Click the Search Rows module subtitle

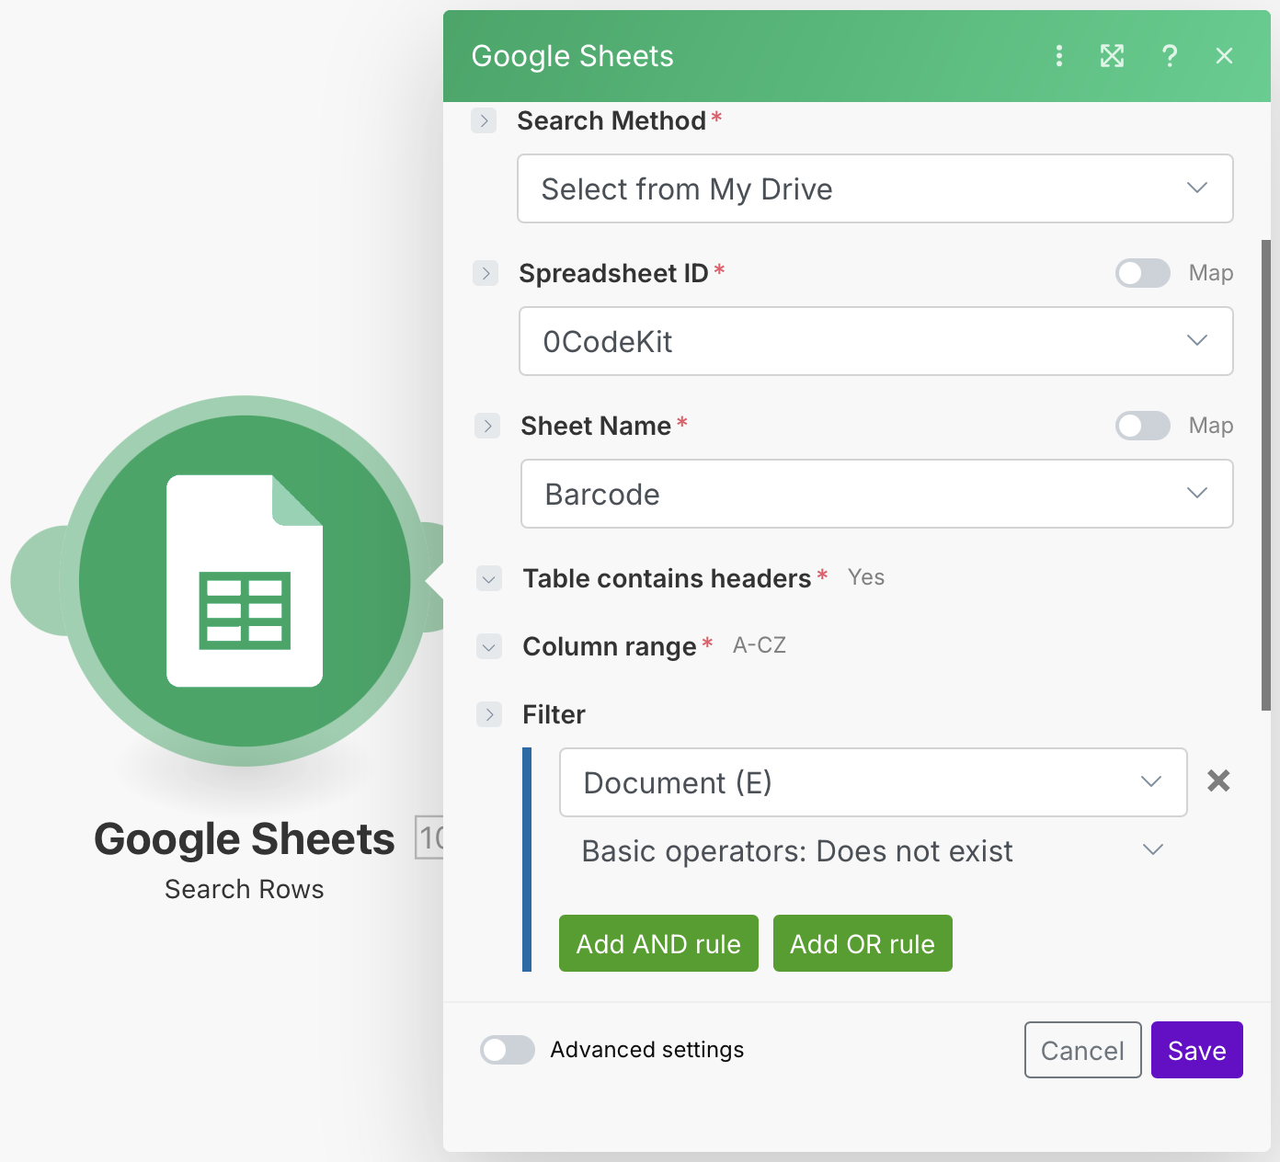coord(245,889)
